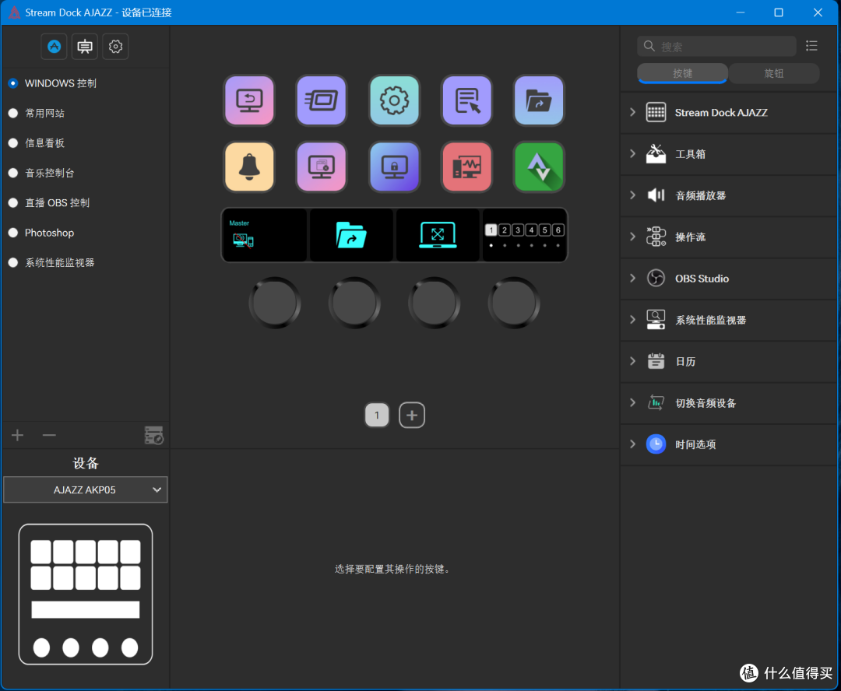Screen dimensions: 841x691
Task: Click the add profile plus icon
Action: coord(17,435)
